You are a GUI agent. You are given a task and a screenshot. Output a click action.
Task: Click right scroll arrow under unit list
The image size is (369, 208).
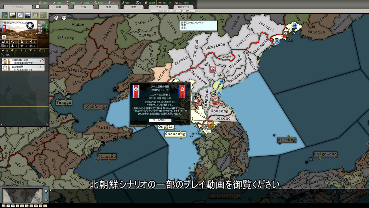[47, 124]
